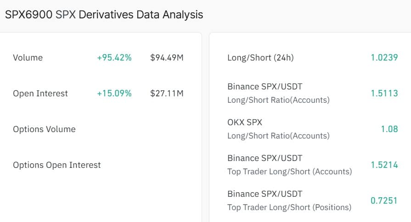Viewport: 411px width, 222px height.
Task: Open Binance Top Trader Long/Short (Positions) row
Action: pyautogui.click(x=289, y=200)
